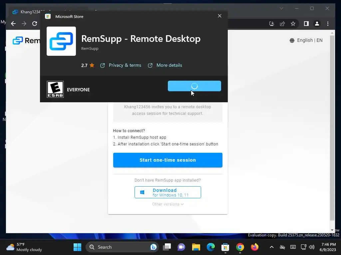Close the Microsoft Store popup
341x255 pixels.
[220, 16]
